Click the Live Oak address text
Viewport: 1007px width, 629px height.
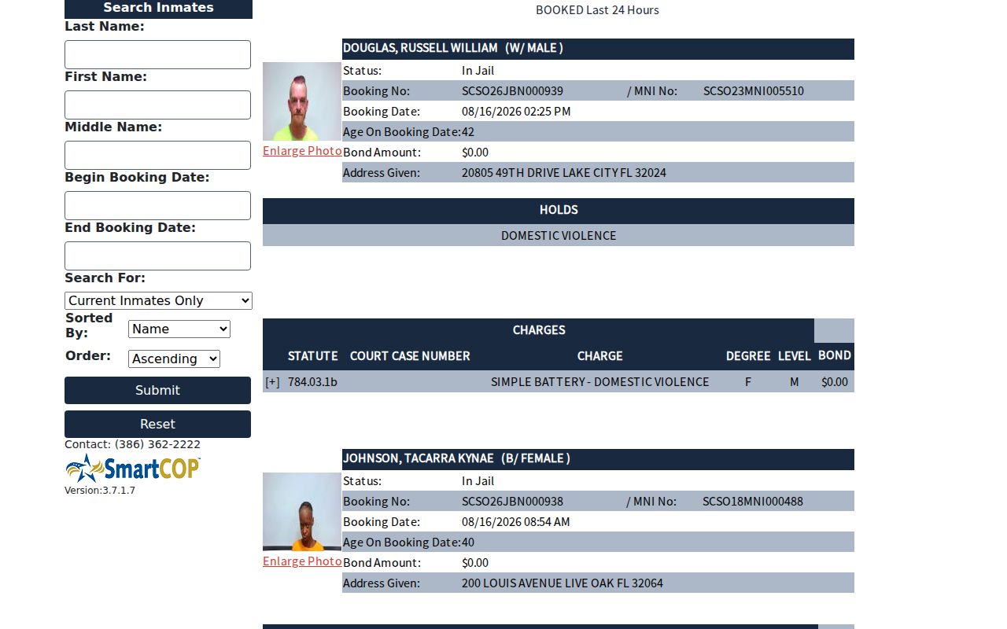(x=563, y=583)
